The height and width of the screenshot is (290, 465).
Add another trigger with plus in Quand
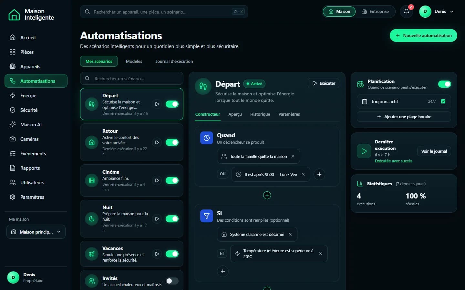[x=319, y=174]
